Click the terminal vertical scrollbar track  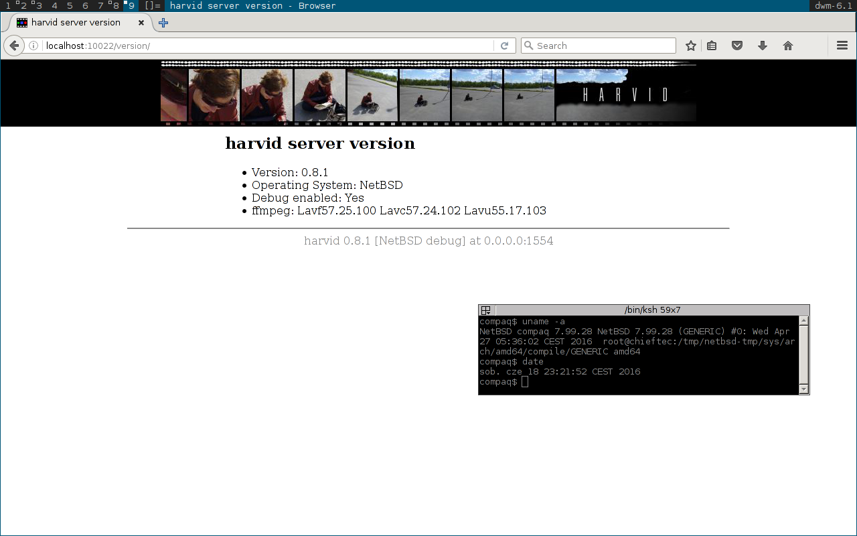[x=804, y=355]
